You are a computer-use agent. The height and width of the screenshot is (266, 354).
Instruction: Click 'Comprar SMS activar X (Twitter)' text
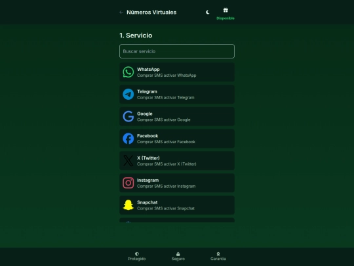167,164
